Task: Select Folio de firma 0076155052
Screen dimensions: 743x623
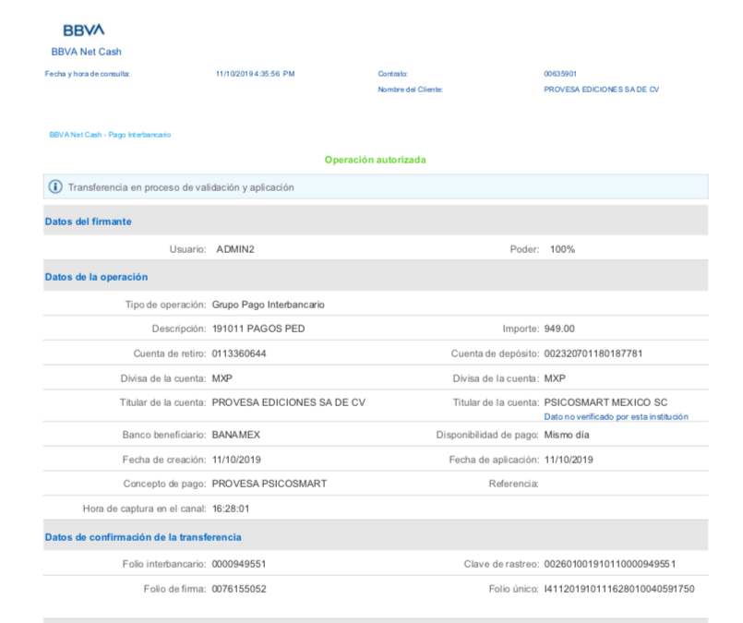Action: [x=239, y=589]
